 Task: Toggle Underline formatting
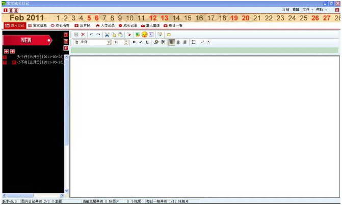point(147,42)
